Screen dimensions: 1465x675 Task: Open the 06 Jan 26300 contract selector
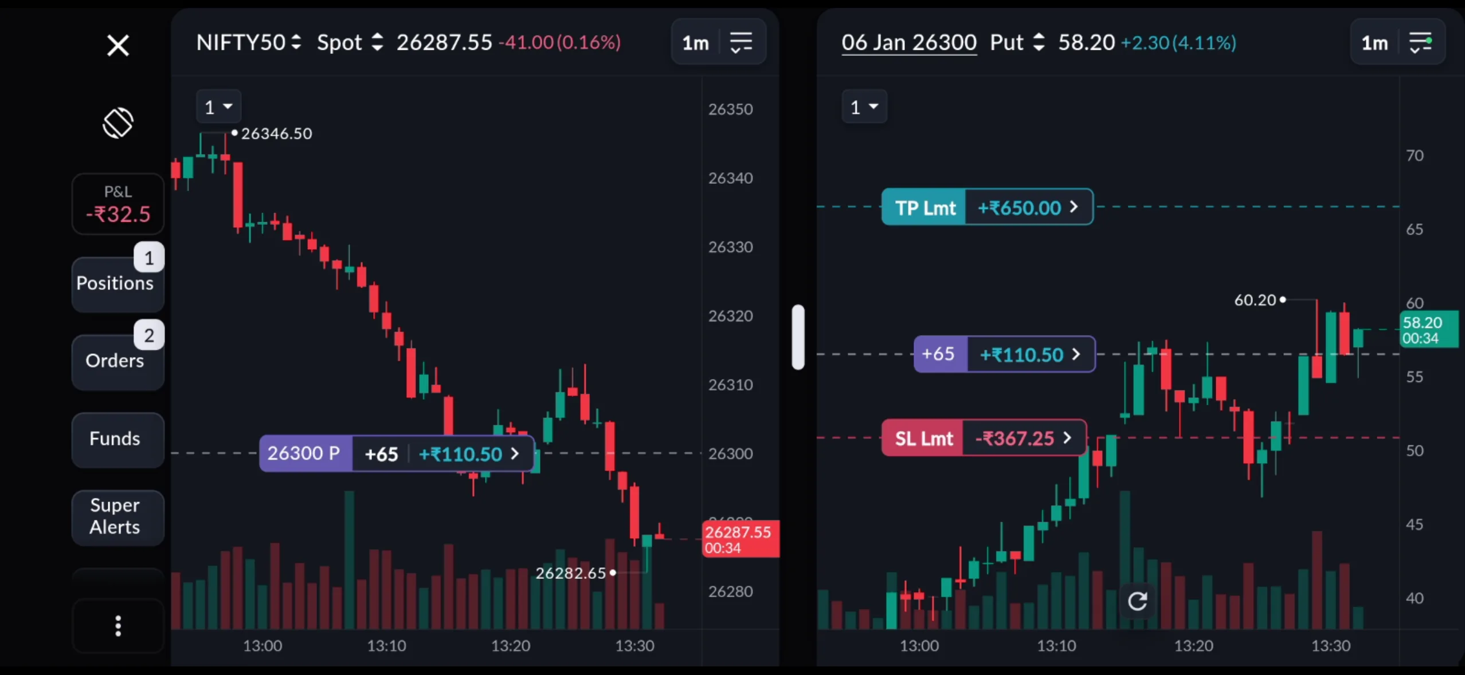[908, 42]
